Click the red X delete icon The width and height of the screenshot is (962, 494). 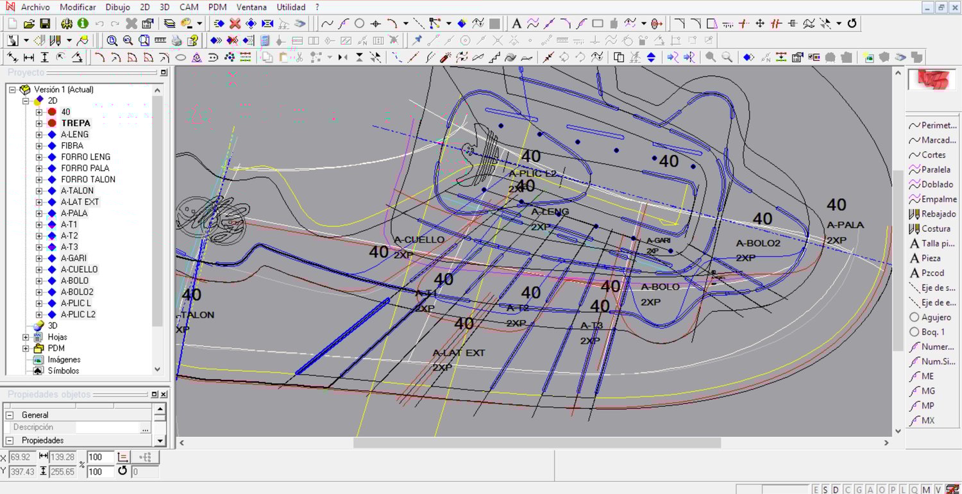[235, 24]
